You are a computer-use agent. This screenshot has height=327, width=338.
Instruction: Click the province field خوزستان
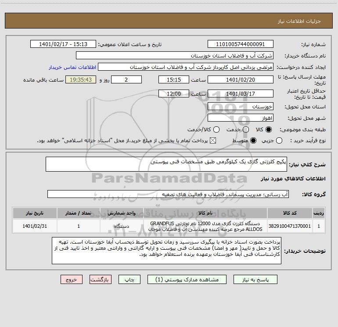241,107
